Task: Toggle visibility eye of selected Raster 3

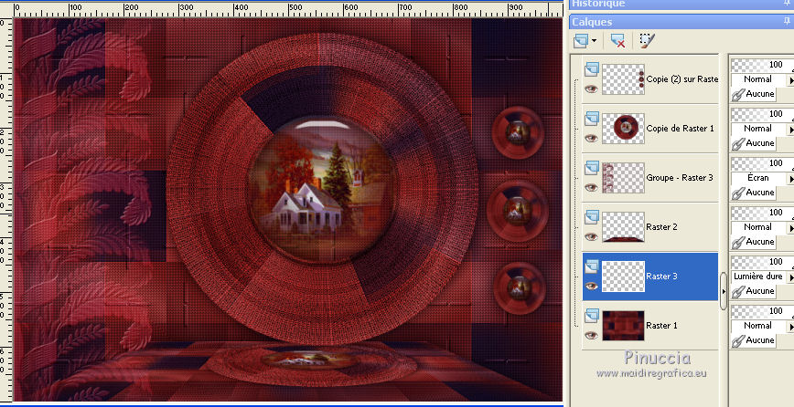Action: tap(591, 286)
